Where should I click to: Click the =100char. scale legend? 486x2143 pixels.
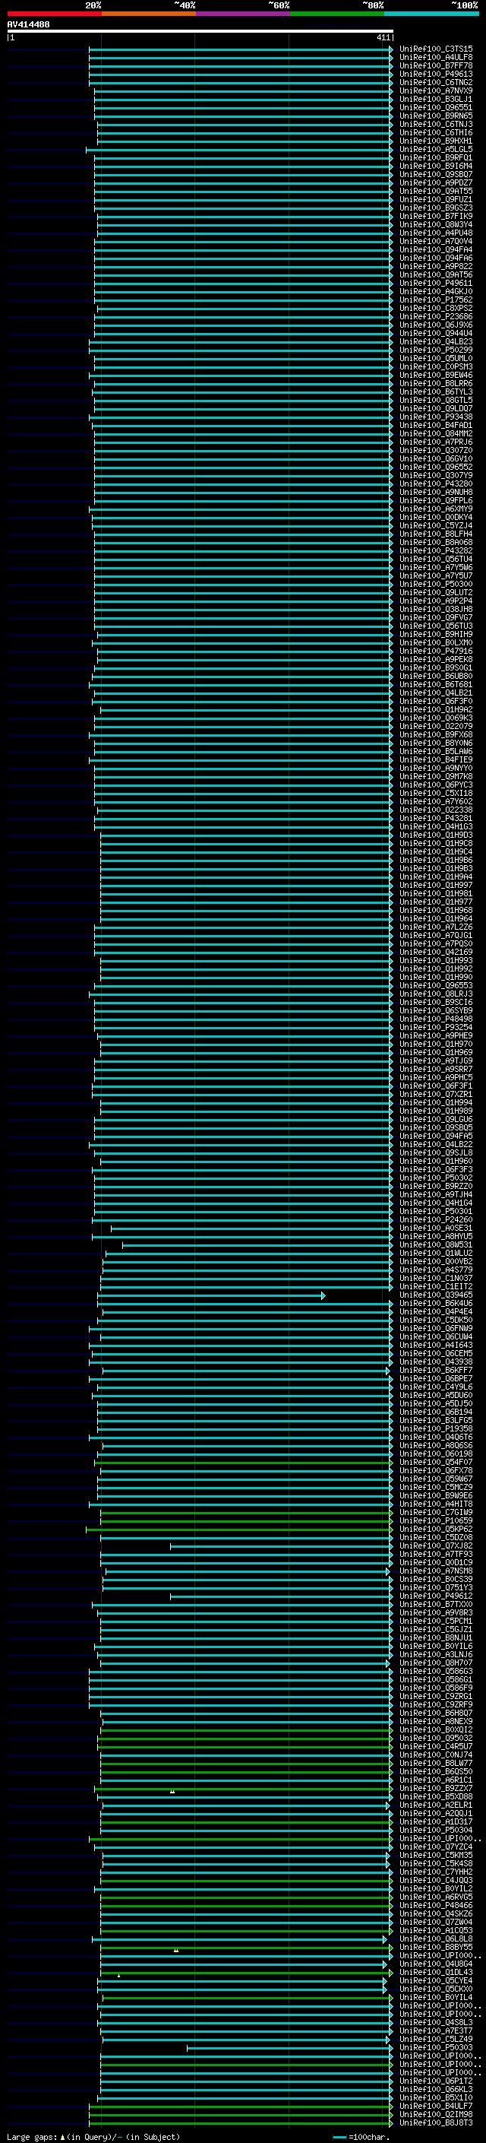(361, 2136)
